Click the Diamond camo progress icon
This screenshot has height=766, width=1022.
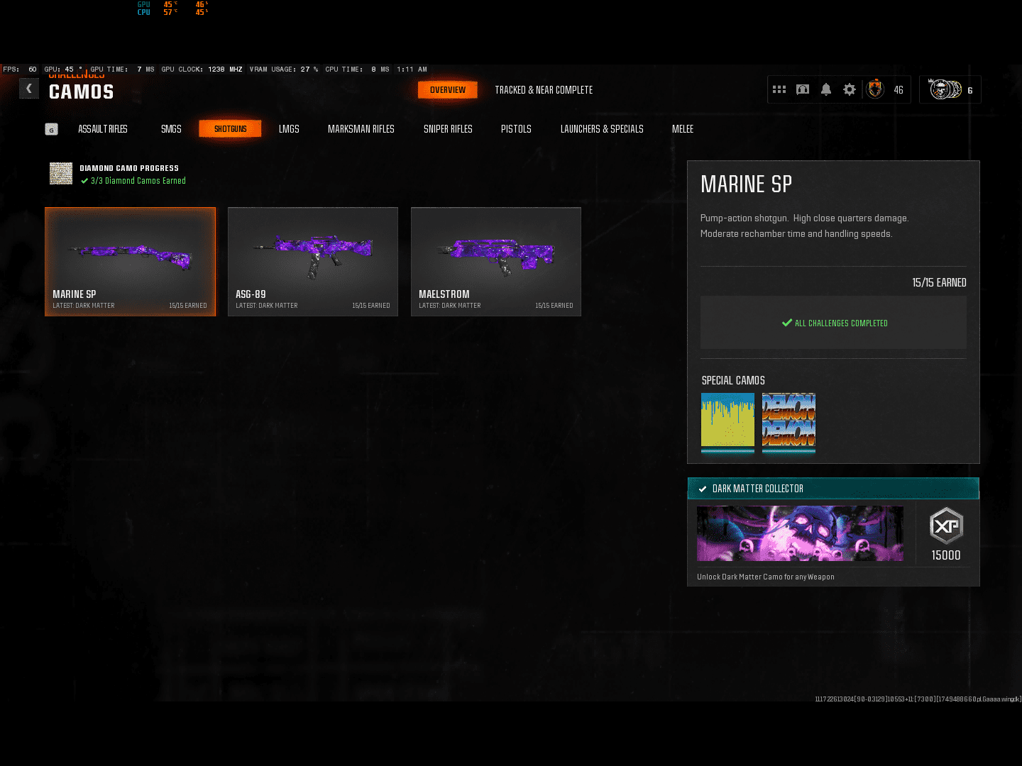click(61, 174)
